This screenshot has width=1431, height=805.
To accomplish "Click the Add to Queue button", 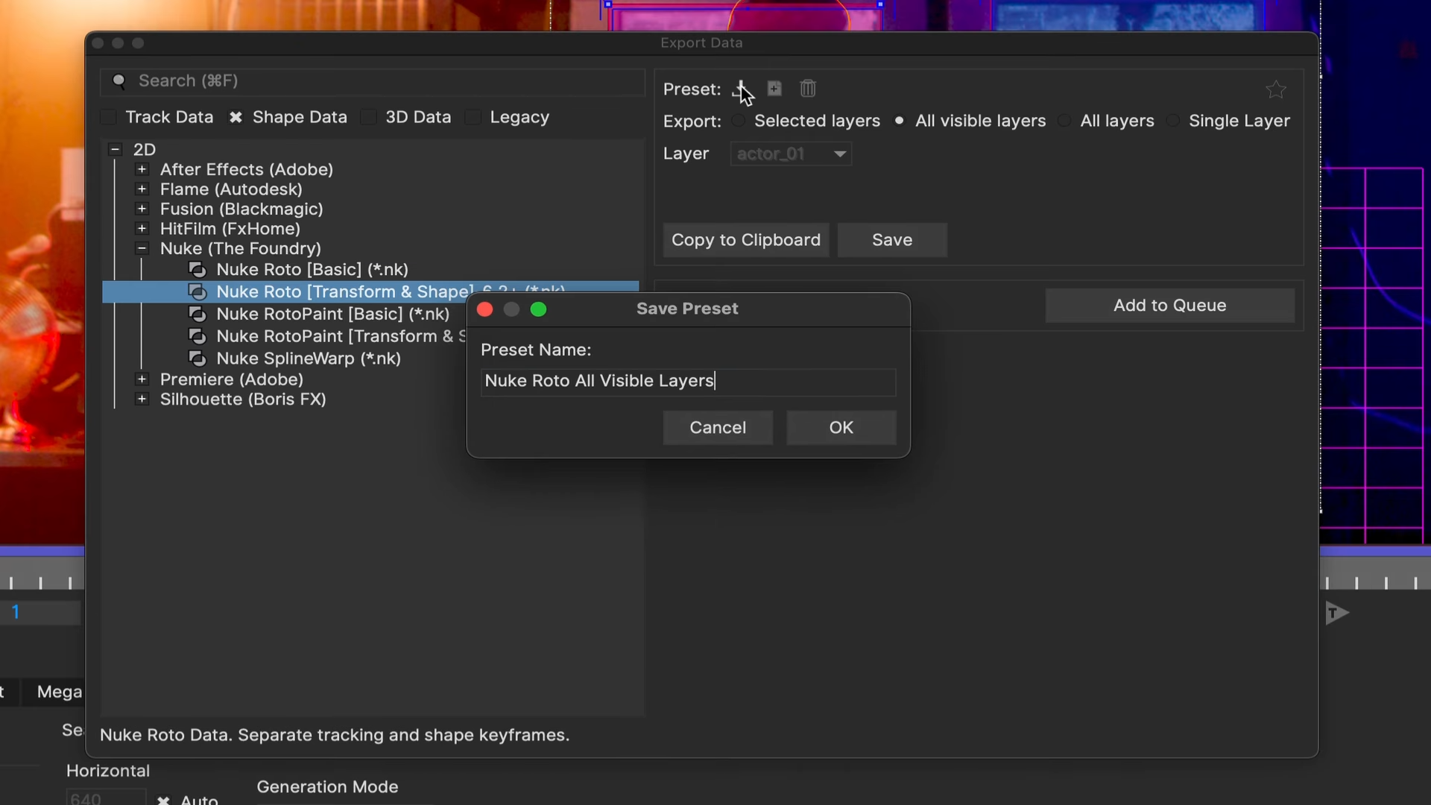I will click(1169, 306).
